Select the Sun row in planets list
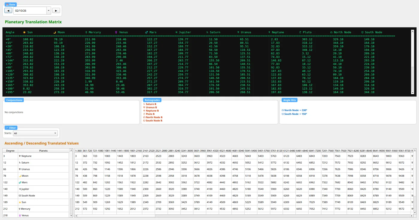The image size is (419, 220). click(36, 202)
